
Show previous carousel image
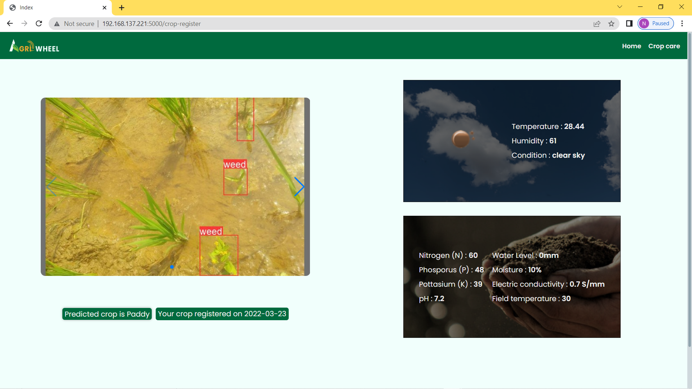pyautogui.click(x=51, y=187)
